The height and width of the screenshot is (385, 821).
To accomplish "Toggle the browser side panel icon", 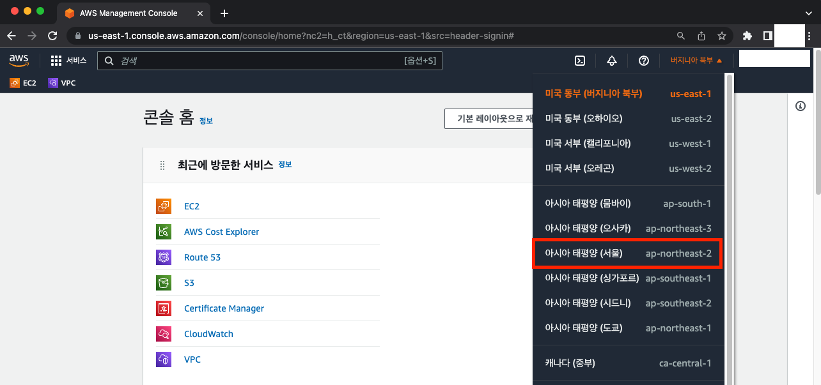I will tap(767, 36).
